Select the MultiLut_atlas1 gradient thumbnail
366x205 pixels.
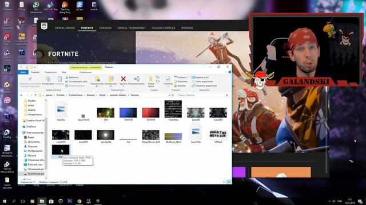pos(173,136)
